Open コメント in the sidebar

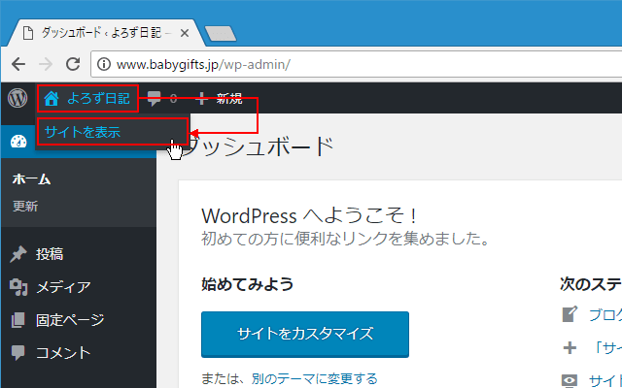click(63, 352)
